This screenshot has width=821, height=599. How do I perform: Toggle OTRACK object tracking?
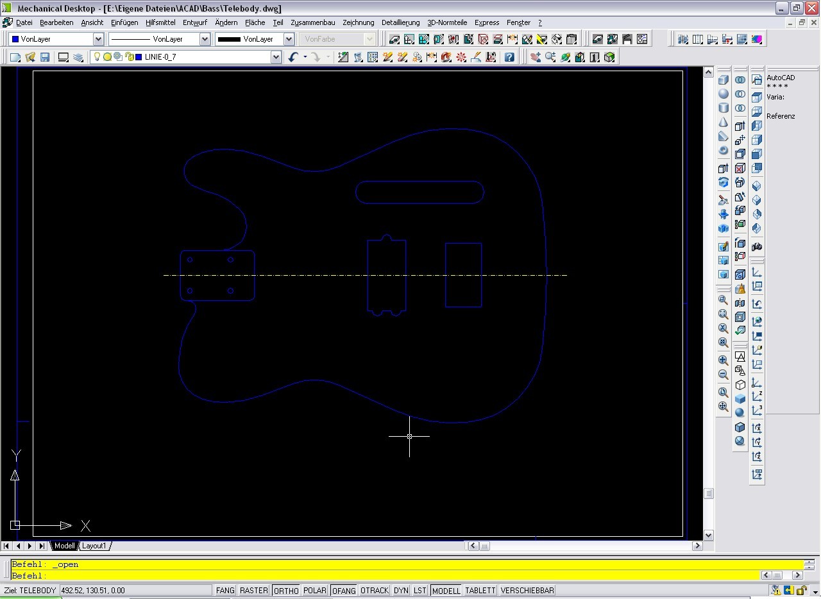click(x=375, y=591)
